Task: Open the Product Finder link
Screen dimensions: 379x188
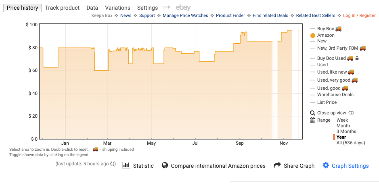Action: (230, 15)
